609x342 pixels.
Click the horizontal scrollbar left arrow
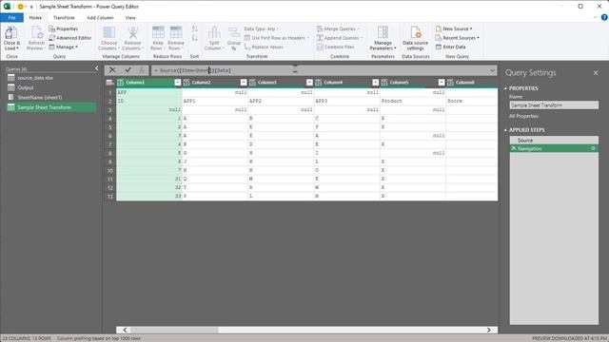click(125, 330)
